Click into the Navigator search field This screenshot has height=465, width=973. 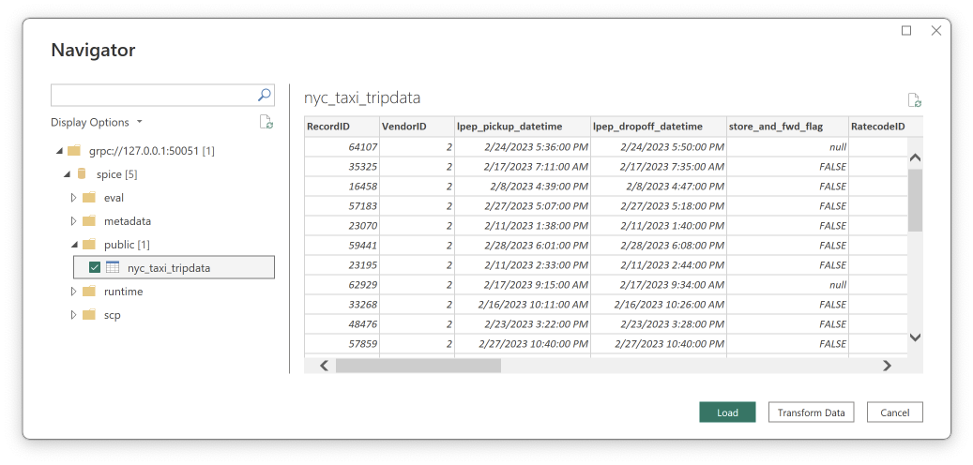153,95
